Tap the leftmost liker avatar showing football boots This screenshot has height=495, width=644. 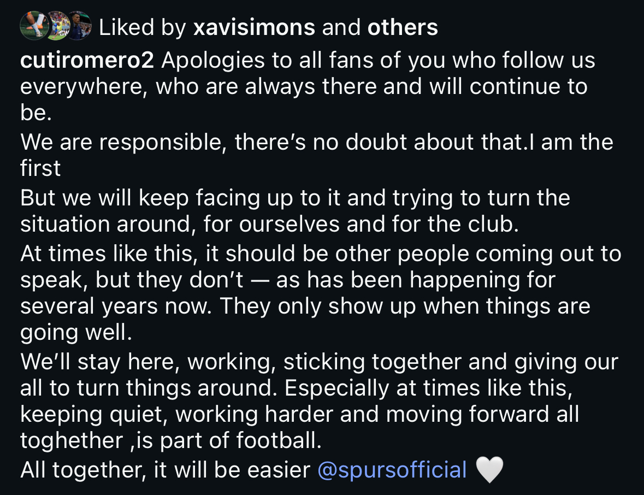(x=32, y=26)
